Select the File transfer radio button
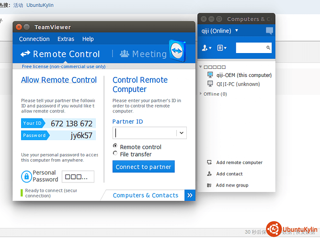The width and height of the screenshot is (320, 239). tap(115, 153)
